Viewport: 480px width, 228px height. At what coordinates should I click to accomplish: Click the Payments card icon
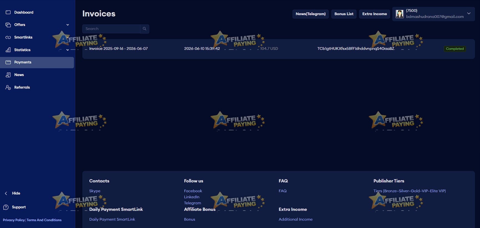tap(8, 62)
